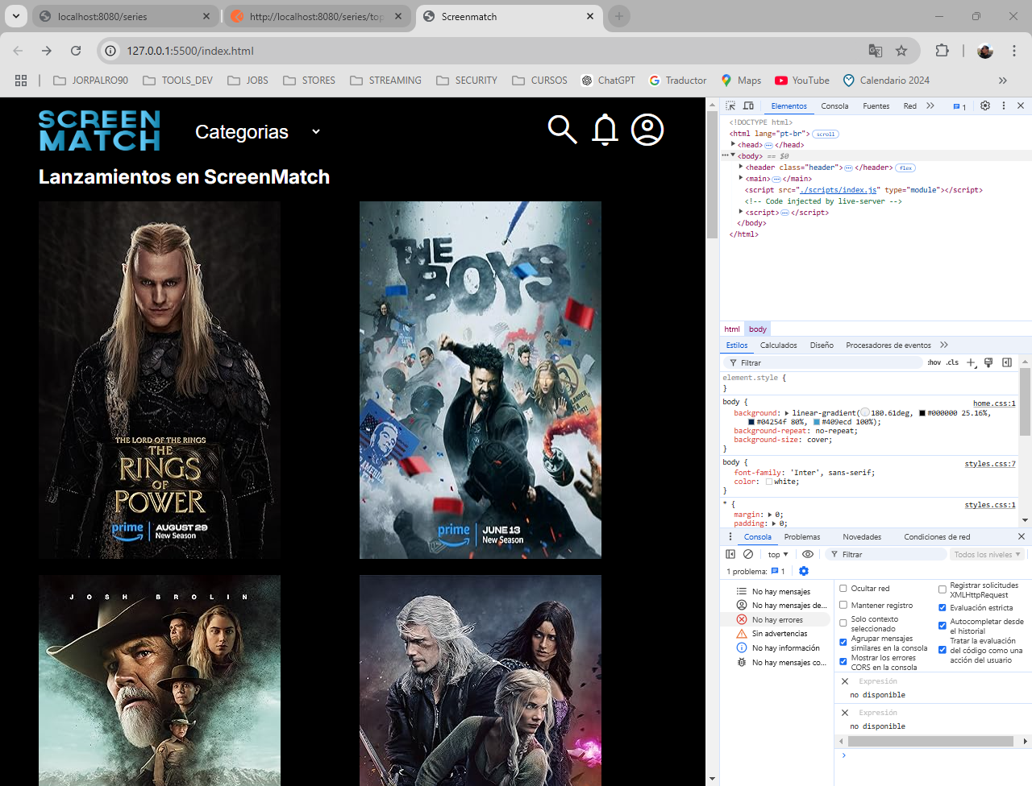Enable the Ocultar red checkbox
Screen dimensions: 1032x786
[x=843, y=589]
